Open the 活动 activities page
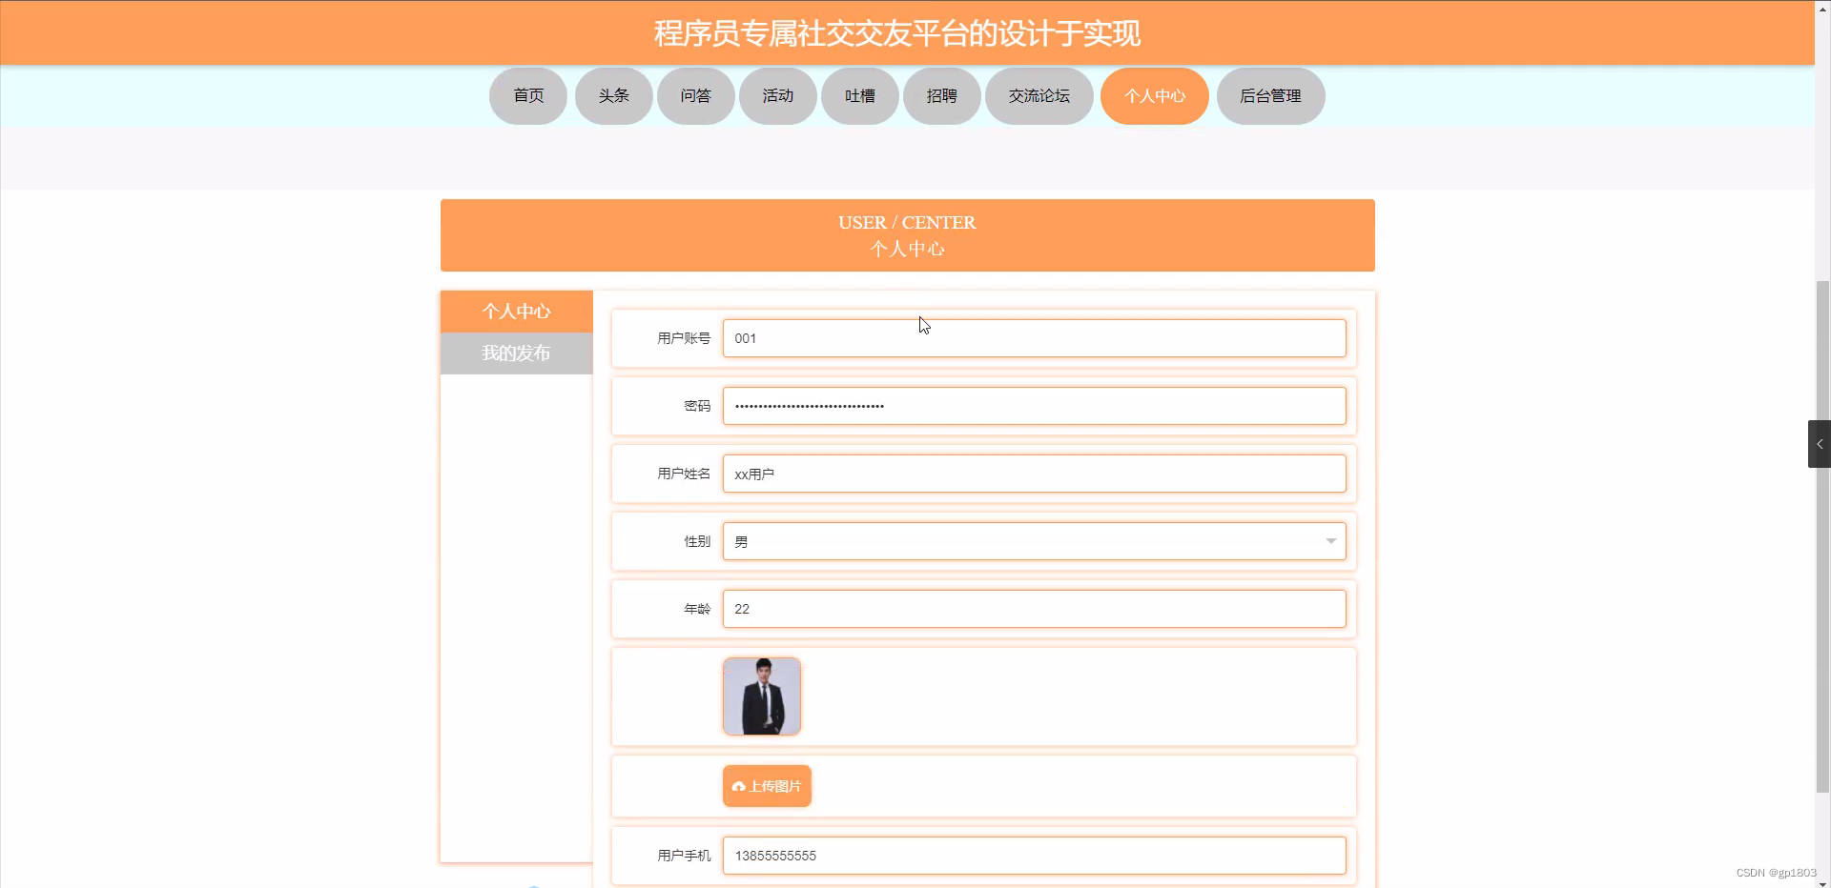Viewport: 1831px width, 888px height. [777, 95]
